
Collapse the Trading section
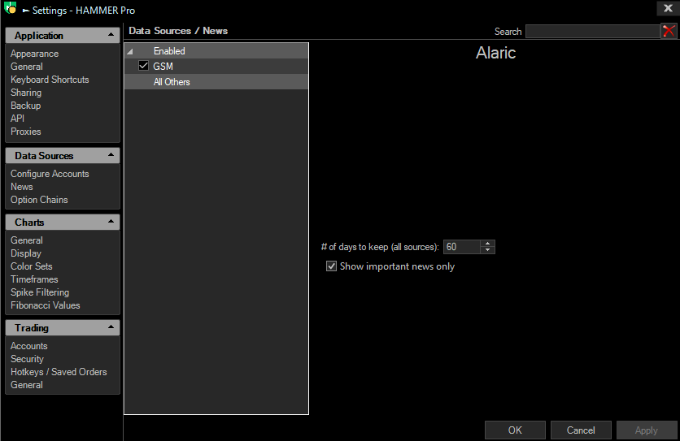(x=111, y=327)
